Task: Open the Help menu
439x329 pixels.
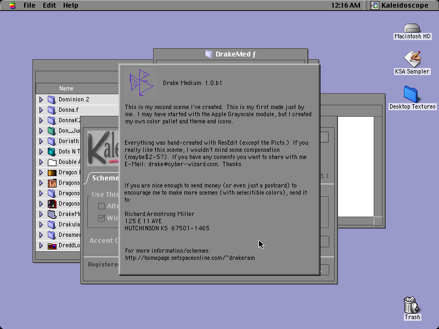Action: point(71,5)
